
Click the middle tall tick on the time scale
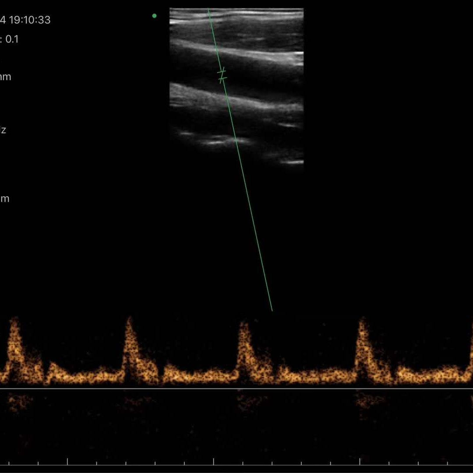click(214, 462)
